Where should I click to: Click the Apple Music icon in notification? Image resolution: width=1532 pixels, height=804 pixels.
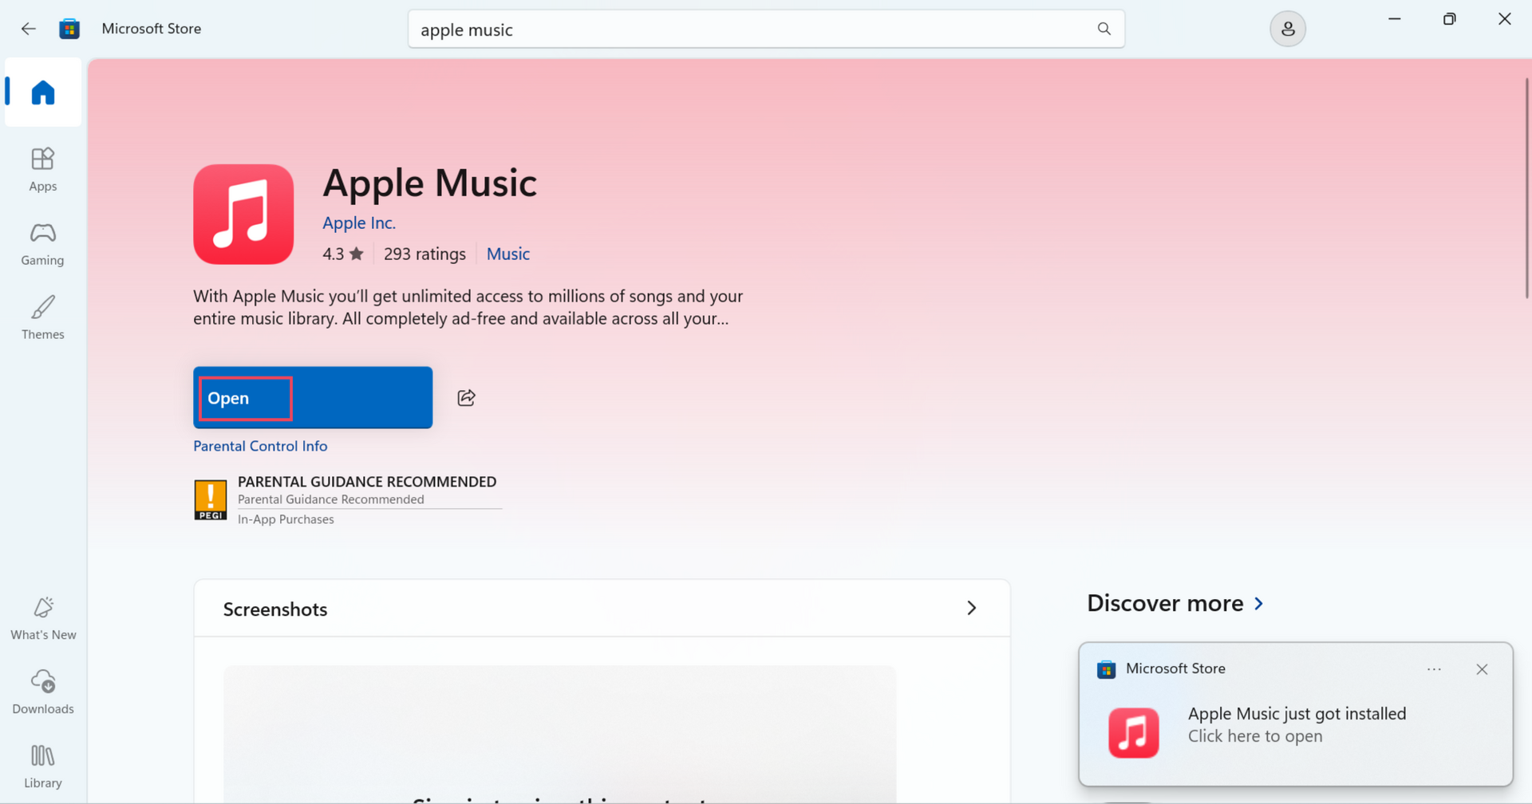tap(1134, 732)
